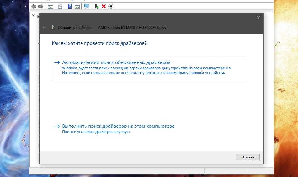Image resolution: width=298 pixels, height=177 pixels.
Task: Click the Scan for hardware changes monitor icon
Action: pos(87,7)
